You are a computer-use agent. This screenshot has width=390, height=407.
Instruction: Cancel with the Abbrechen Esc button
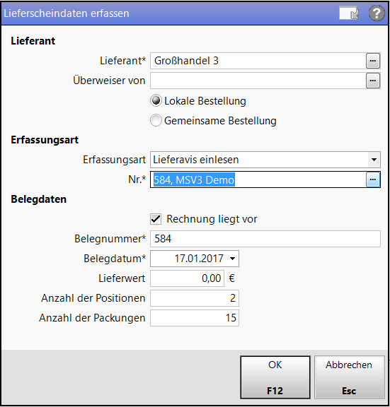tap(349, 377)
